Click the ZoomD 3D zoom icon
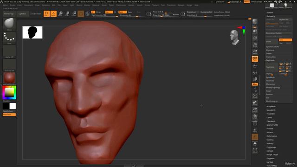The height and width of the screenshot is (167, 297). coord(255,109)
